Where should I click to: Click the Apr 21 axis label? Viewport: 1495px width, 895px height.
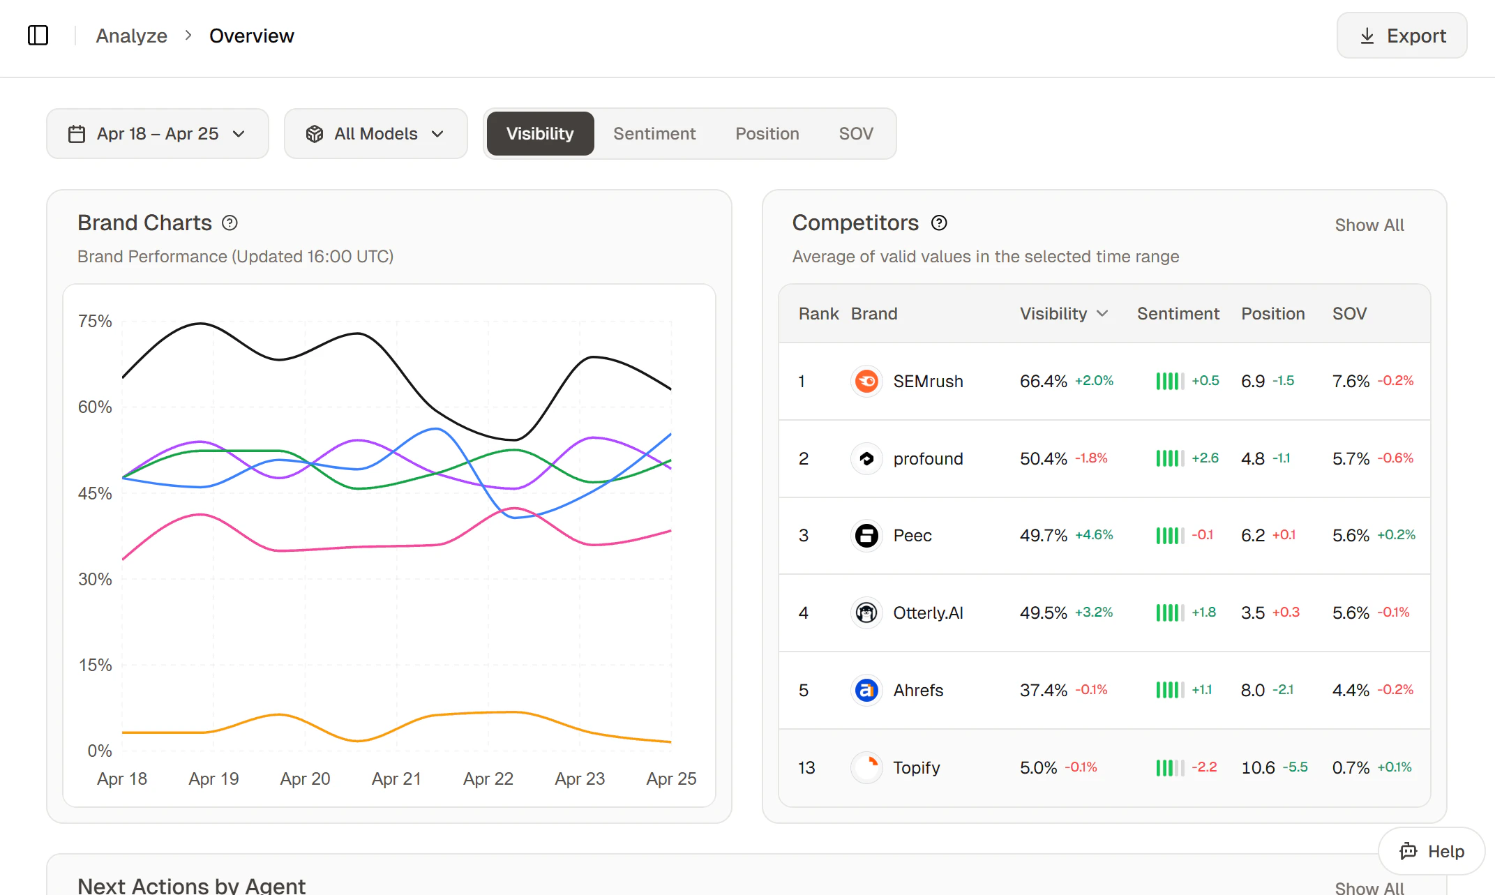coord(396,779)
